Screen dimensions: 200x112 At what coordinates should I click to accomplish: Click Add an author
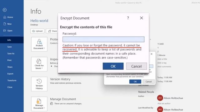(x=164, y=104)
